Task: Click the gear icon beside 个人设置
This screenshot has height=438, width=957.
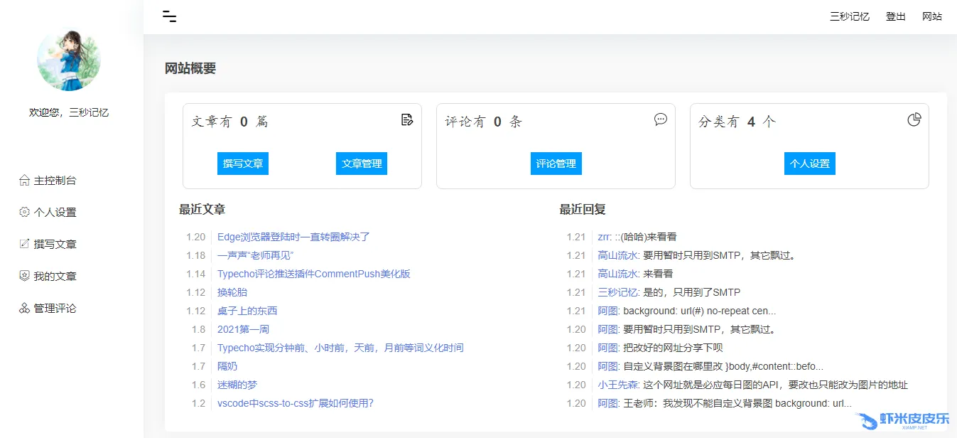Action: pos(24,213)
